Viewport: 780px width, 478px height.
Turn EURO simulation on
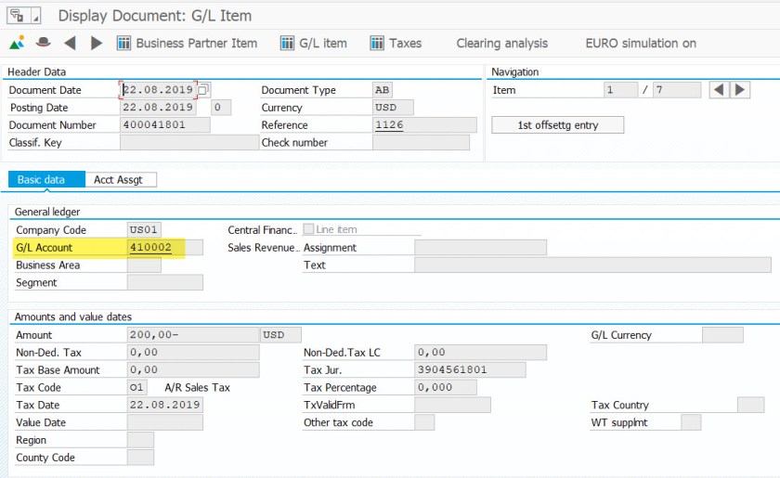tap(641, 44)
